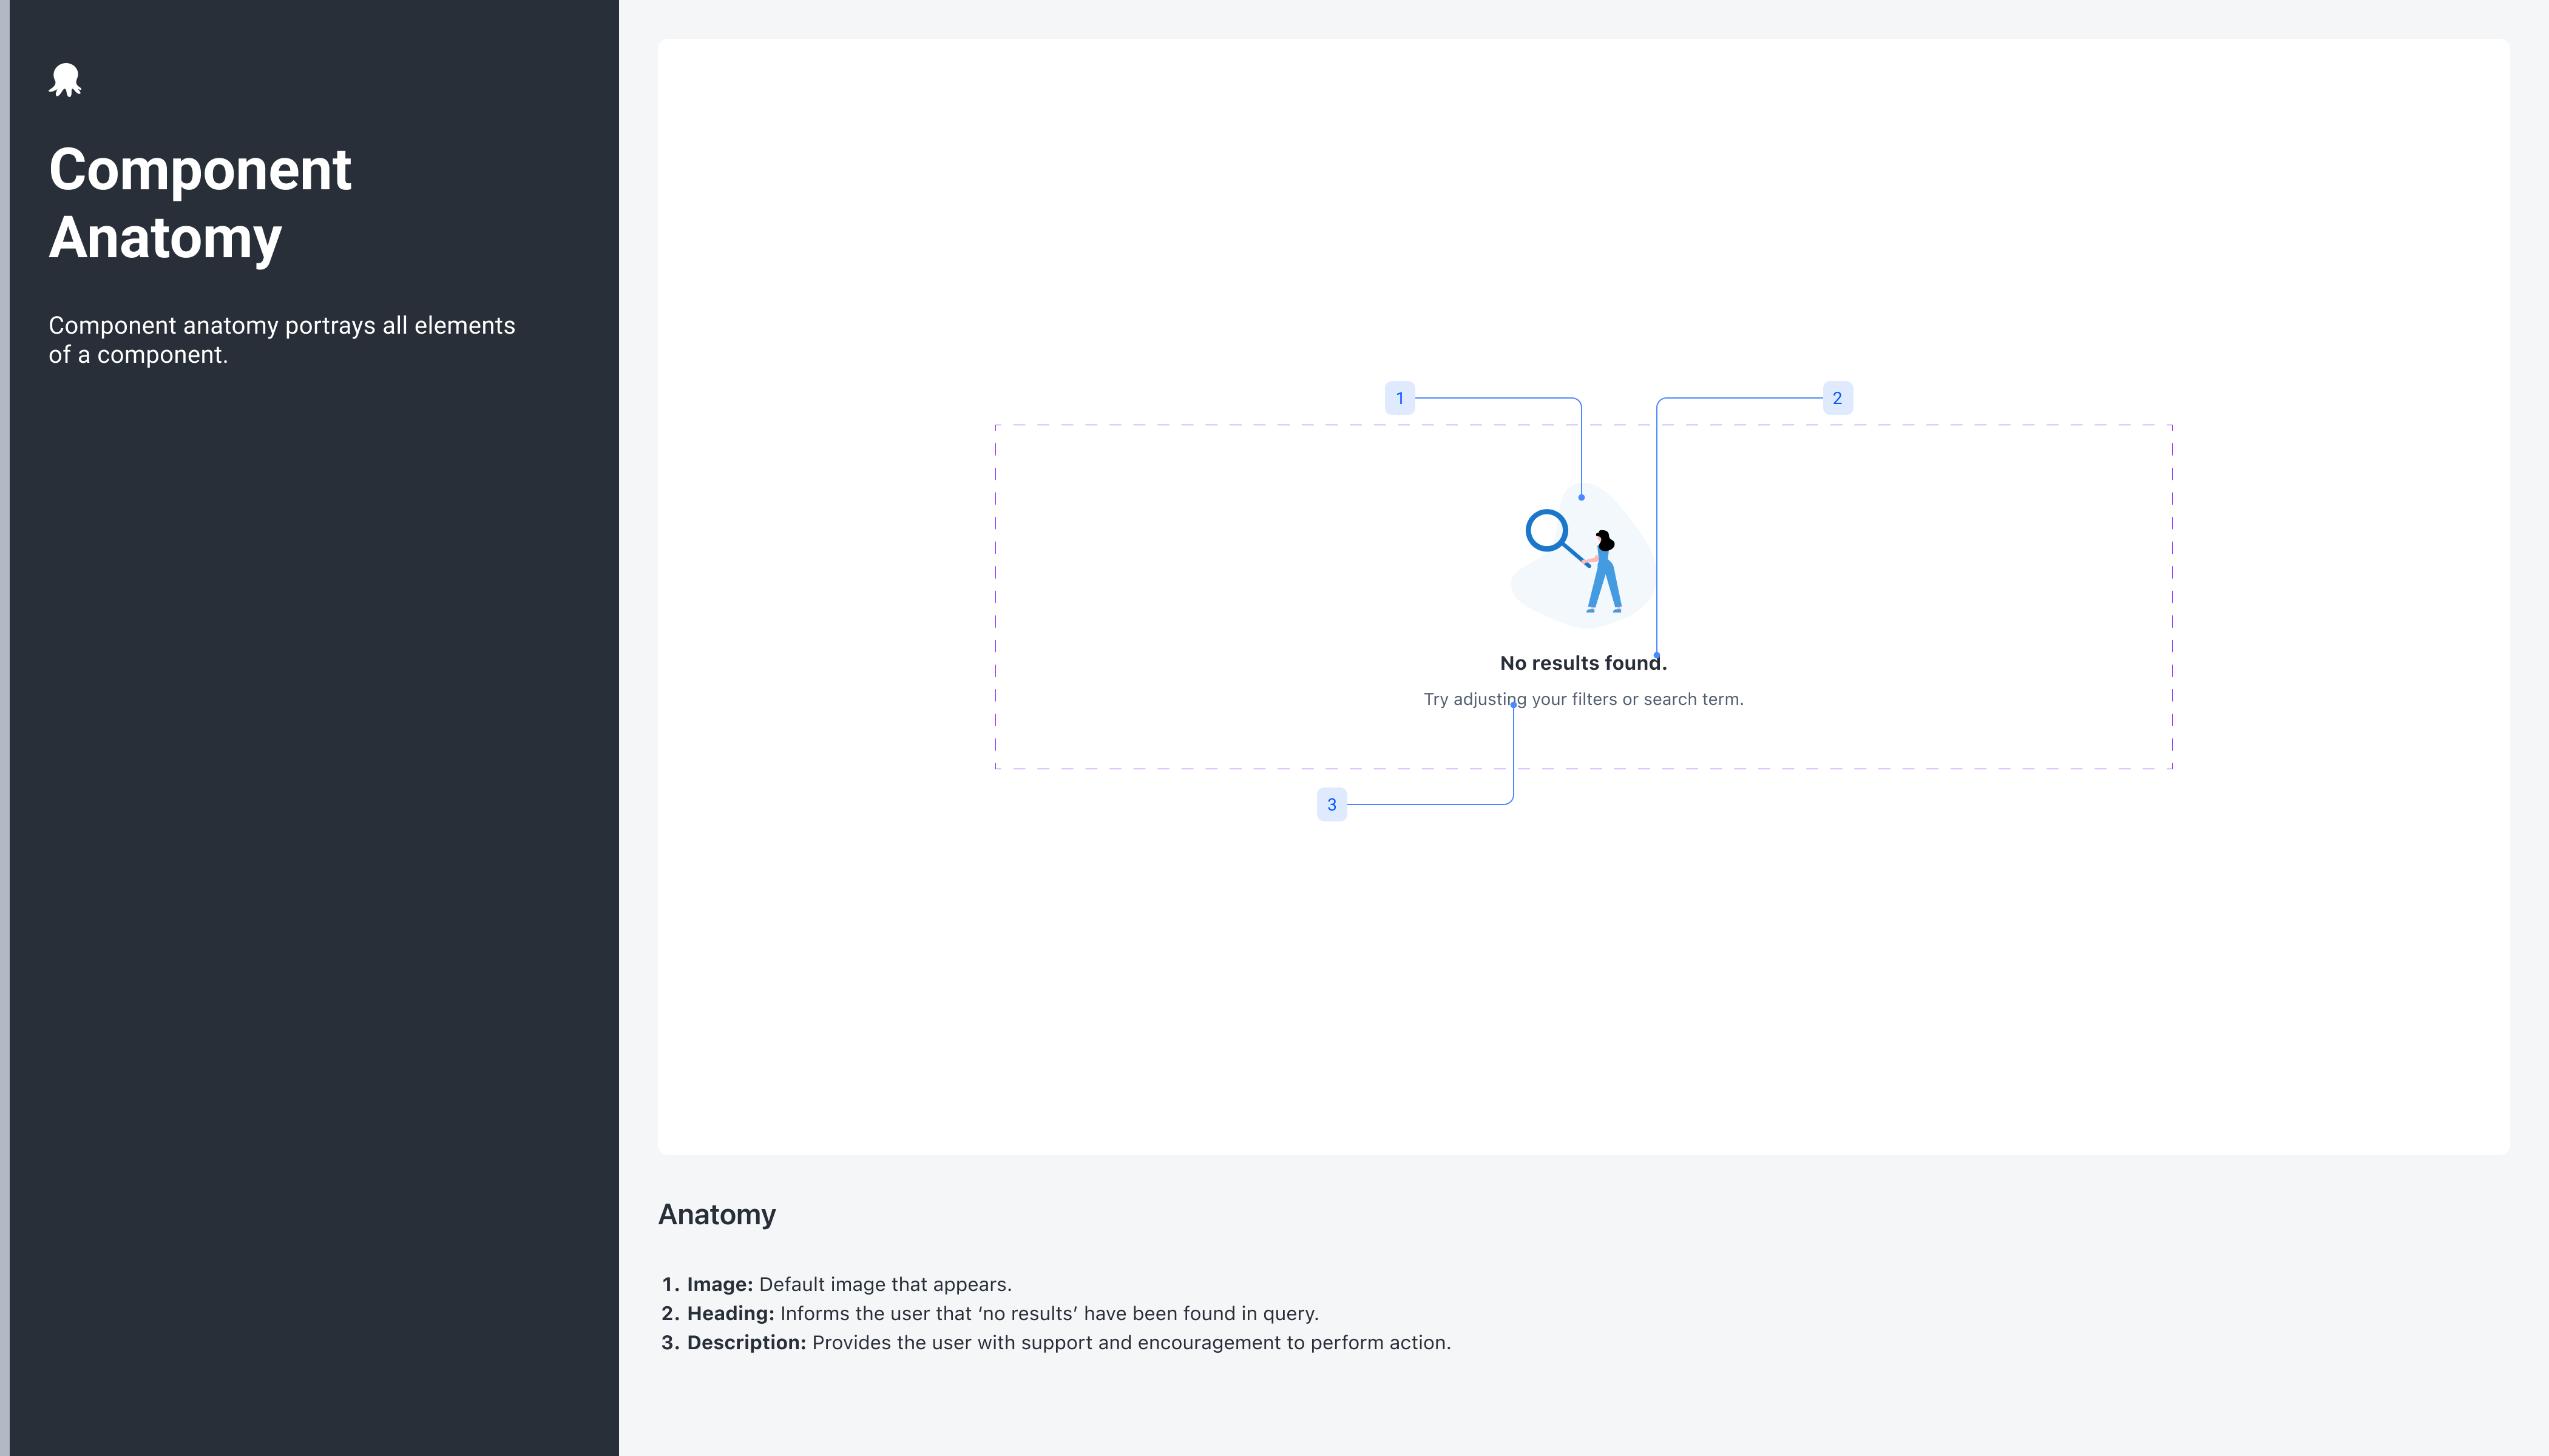The width and height of the screenshot is (2549, 1456).
Task: Click annotation badge number 1
Action: coord(1400,398)
